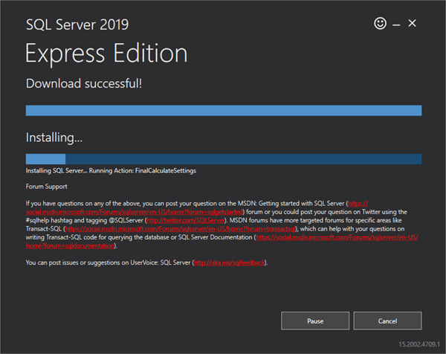Cancel the SQL Server installation

point(387,321)
